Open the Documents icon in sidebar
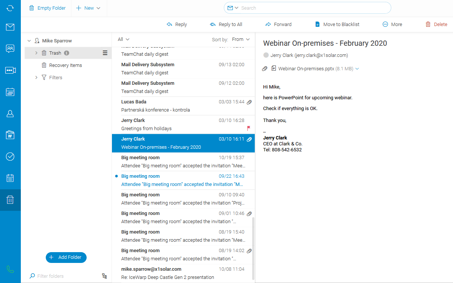This screenshot has width=453, height=283. 10,135
